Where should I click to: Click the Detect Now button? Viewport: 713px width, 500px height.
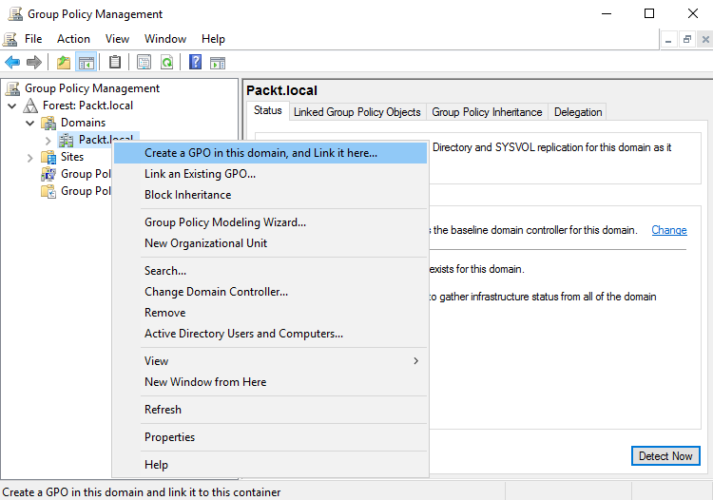pos(665,456)
